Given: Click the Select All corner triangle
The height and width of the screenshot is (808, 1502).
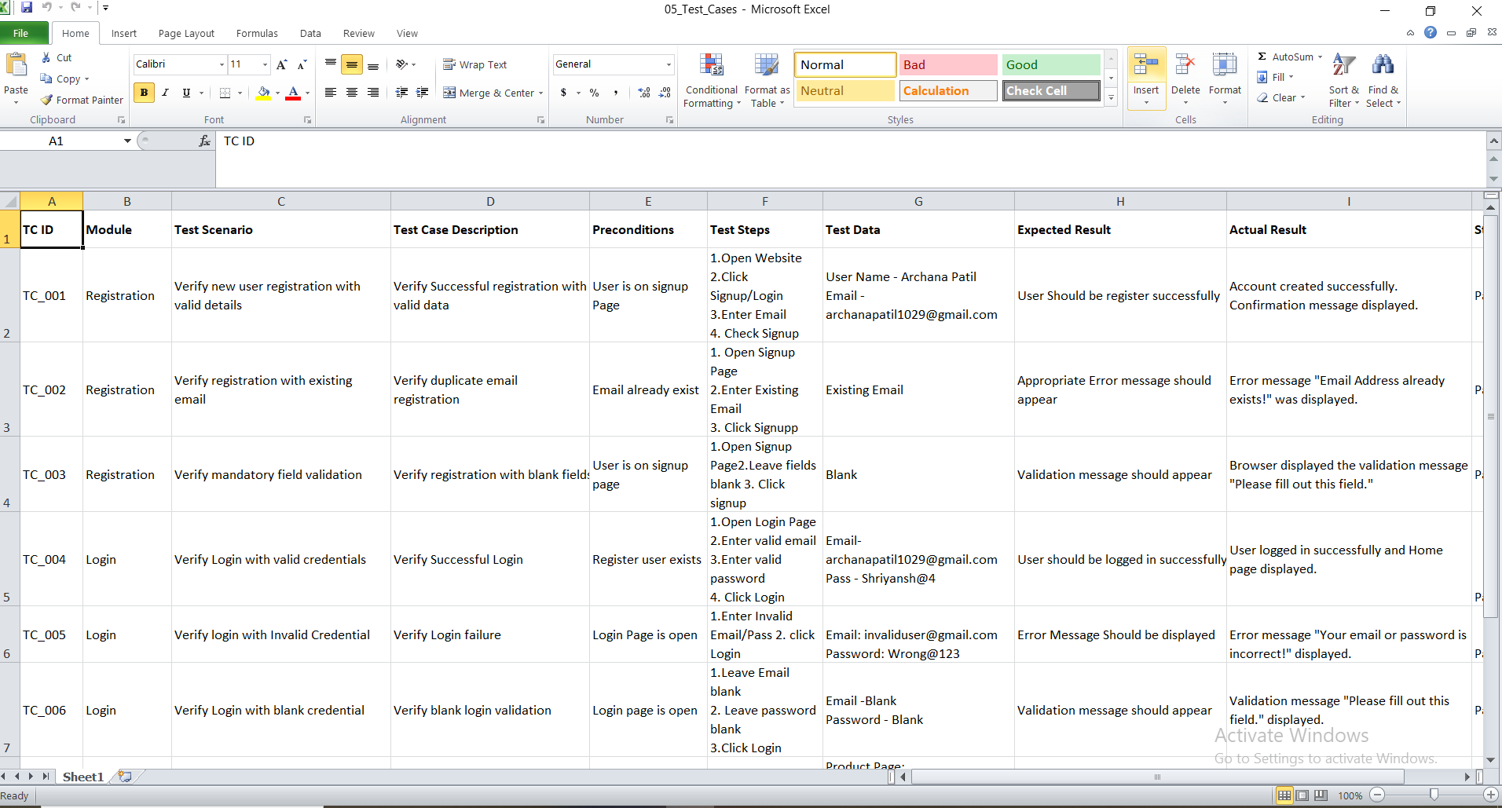Looking at the screenshot, I should tap(9, 201).
